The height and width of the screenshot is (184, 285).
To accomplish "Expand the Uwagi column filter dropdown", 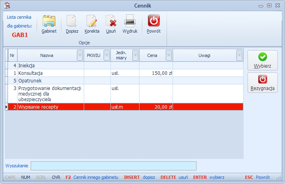I will (240, 55).
